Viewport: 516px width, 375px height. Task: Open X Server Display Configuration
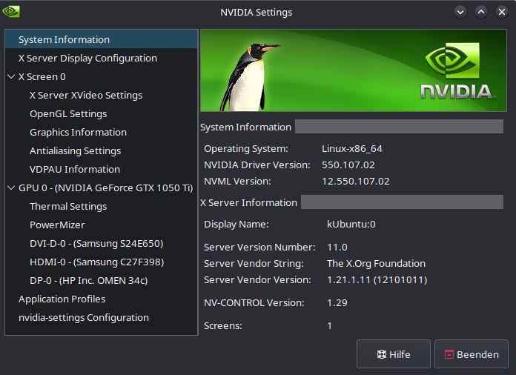point(102,59)
